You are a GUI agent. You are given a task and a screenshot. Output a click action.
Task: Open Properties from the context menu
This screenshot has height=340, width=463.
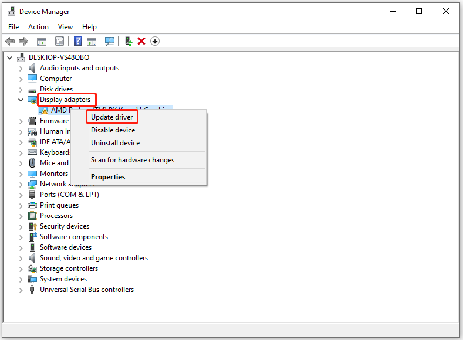[108, 177]
